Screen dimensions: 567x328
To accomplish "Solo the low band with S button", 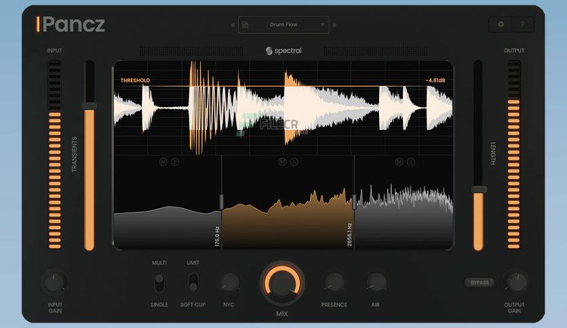I will coord(175,162).
